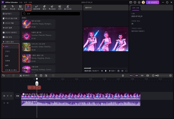Viewport: 174px width, 119px height.
Task: Select the Summer, Cheerful track thumbnail
Action: click(26, 35)
